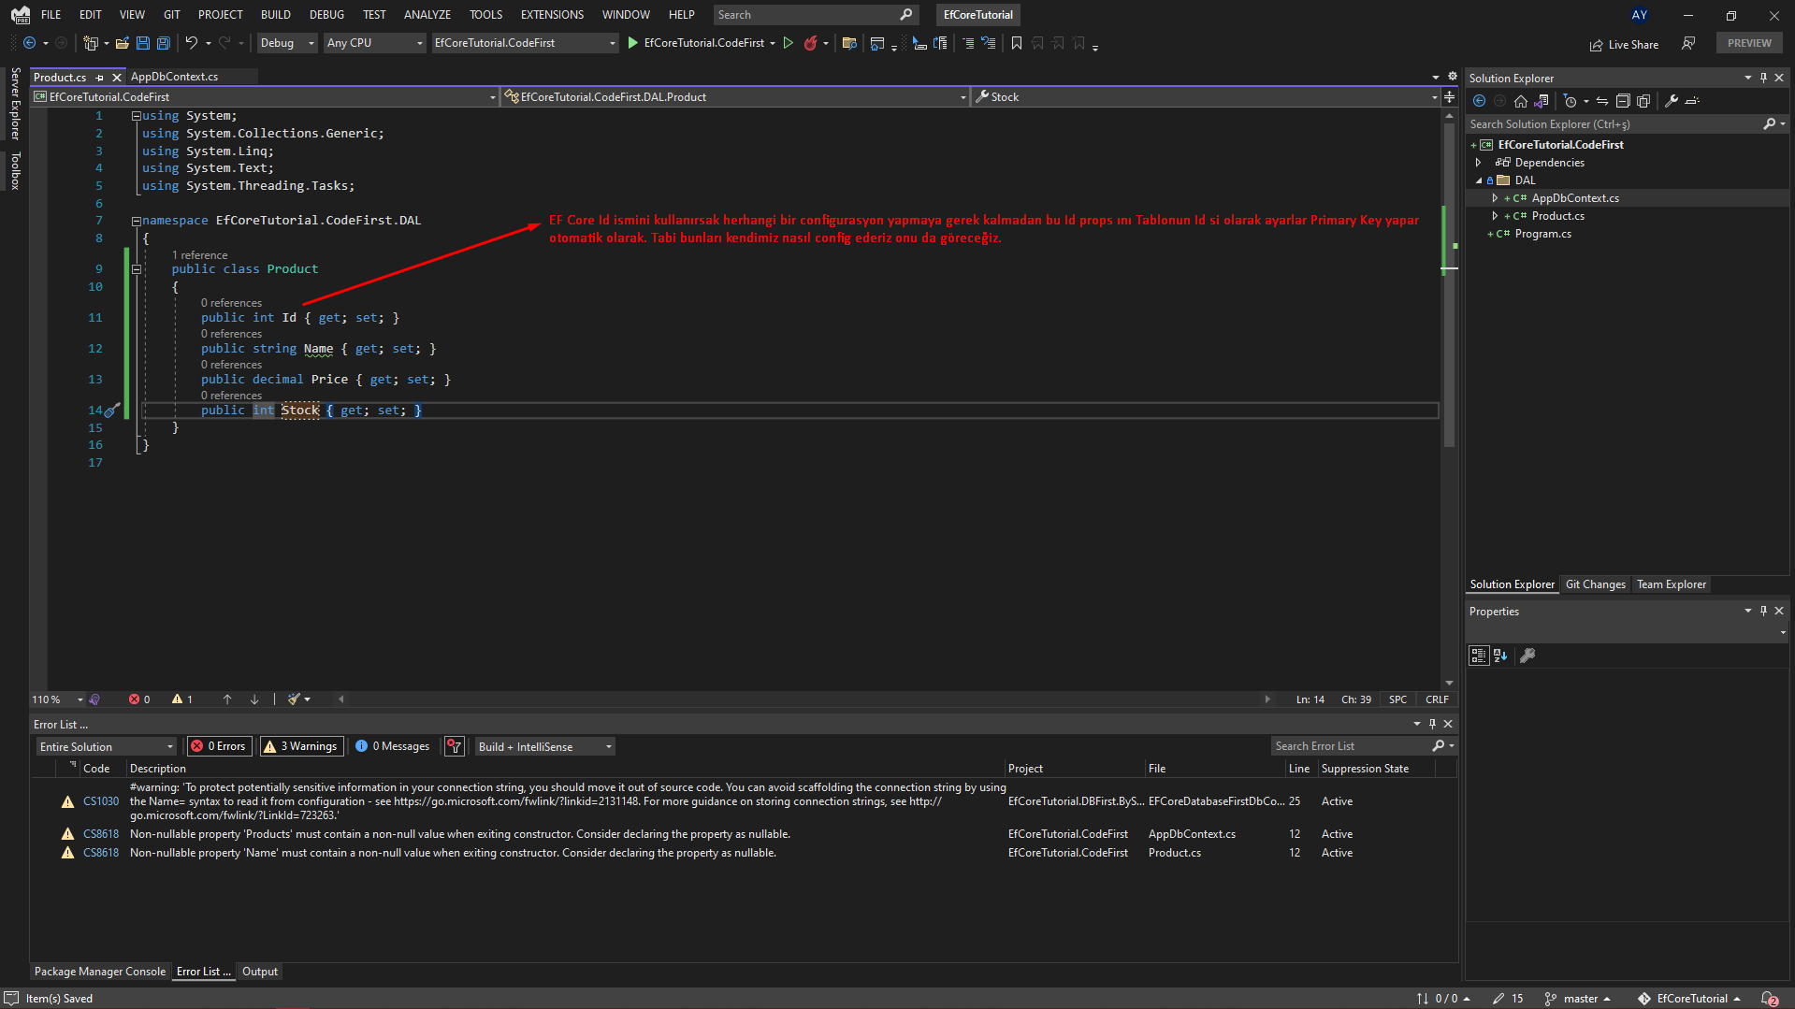Toggle a bookmark on the current line

click(1017, 43)
